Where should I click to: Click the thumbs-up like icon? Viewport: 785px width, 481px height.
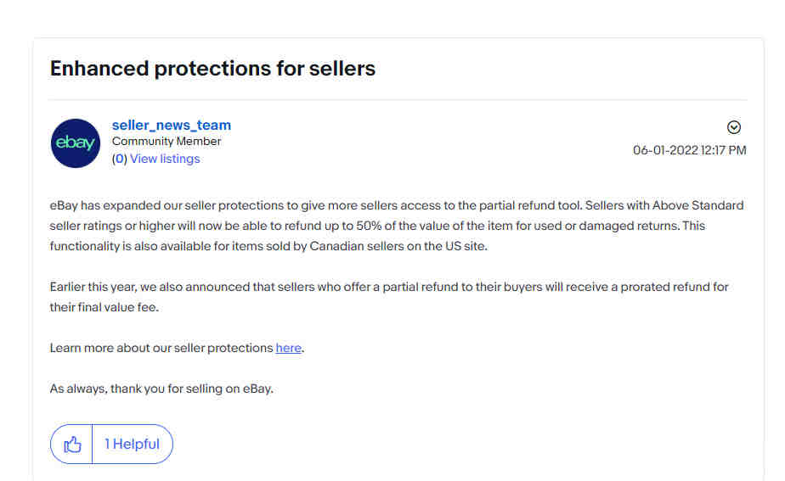pyautogui.click(x=72, y=444)
